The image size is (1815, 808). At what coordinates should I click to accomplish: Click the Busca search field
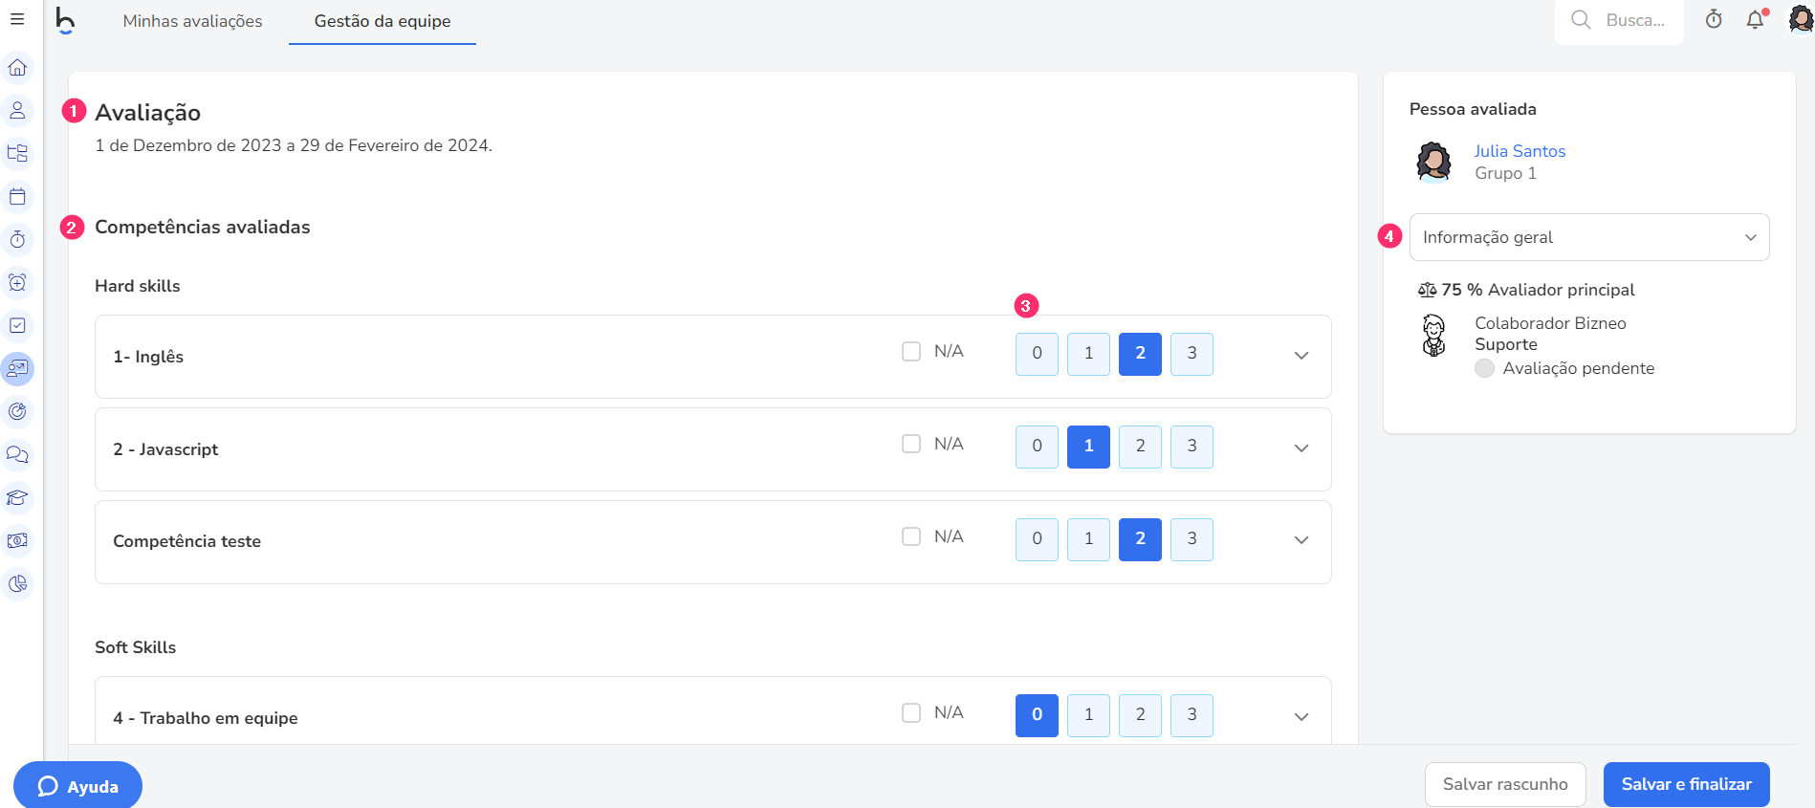1619,20
